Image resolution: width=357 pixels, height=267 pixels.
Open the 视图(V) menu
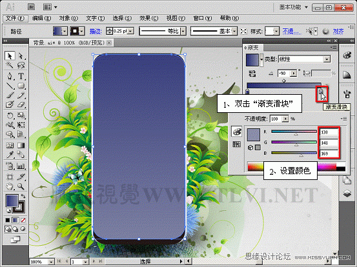tap(176, 18)
